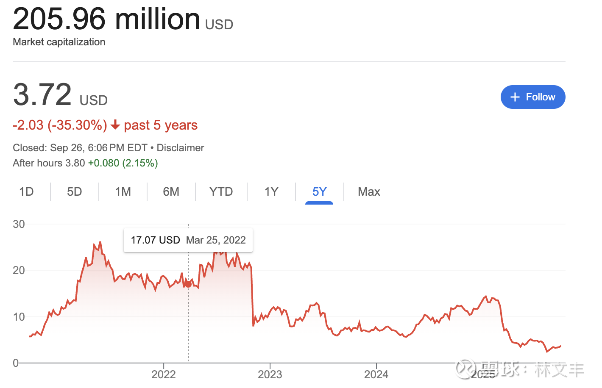Click the red data point marker on chart
Image resolution: width=602 pixels, height=388 pixels.
click(x=188, y=283)
